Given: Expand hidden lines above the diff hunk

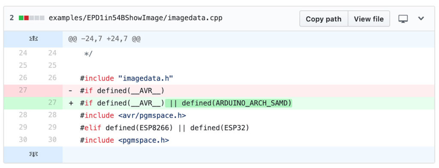Looking at the screenshot, I should tap(33, 39).
